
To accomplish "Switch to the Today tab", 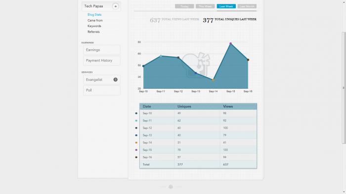I will [x=184, y=6].
